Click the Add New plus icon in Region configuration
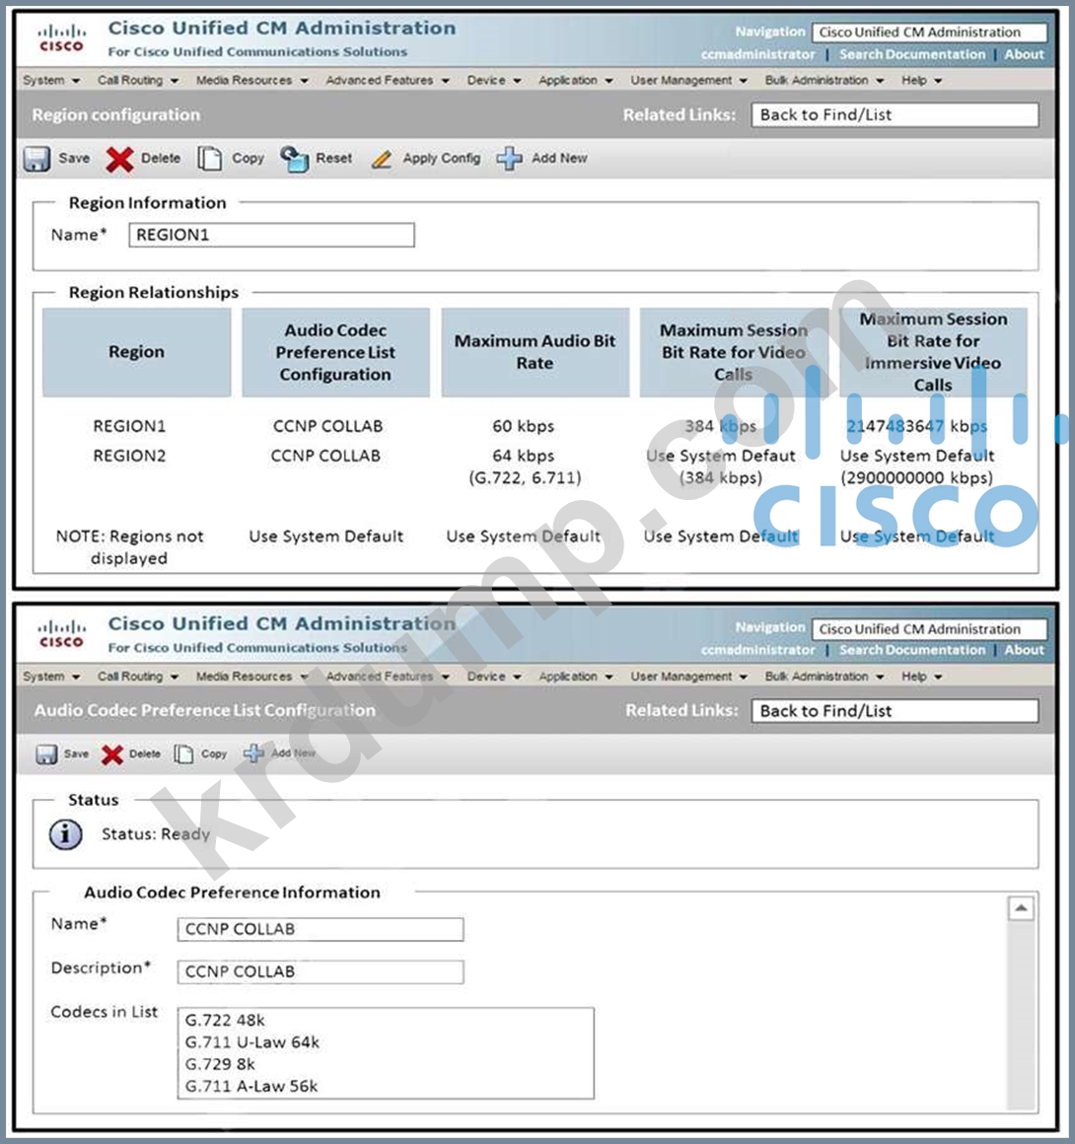Image resolution: width=1075 pixels, height=1144 pixels. point(509,159)
